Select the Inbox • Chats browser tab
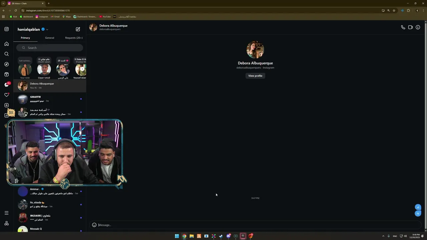Screen dimensions: 427x240 click(x=26, y=3)
